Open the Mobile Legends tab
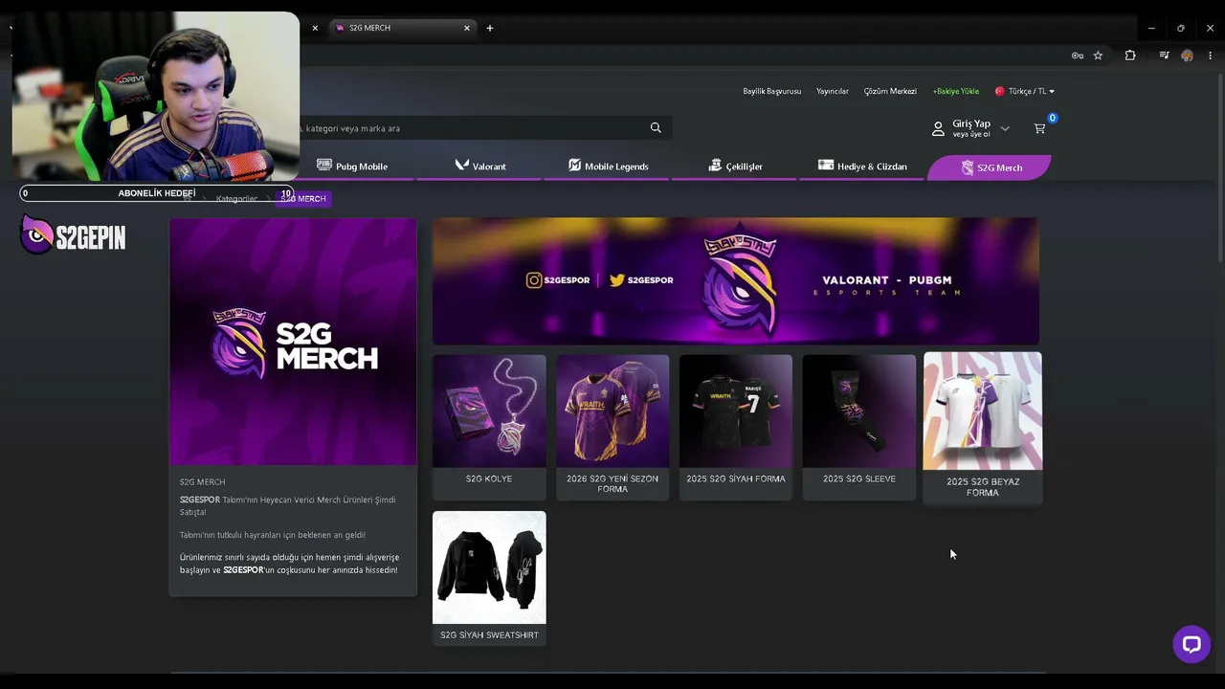 [x=608, y=167]
